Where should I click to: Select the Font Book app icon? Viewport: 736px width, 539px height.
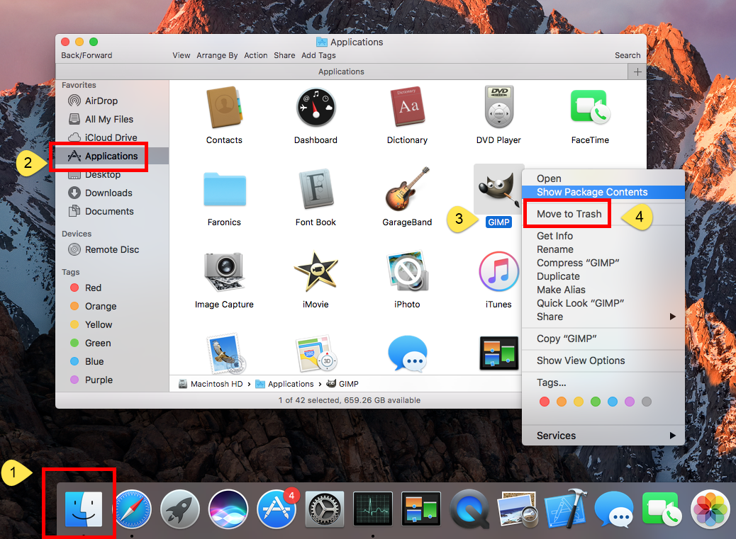pyautogui.click(x=316, y=189)
